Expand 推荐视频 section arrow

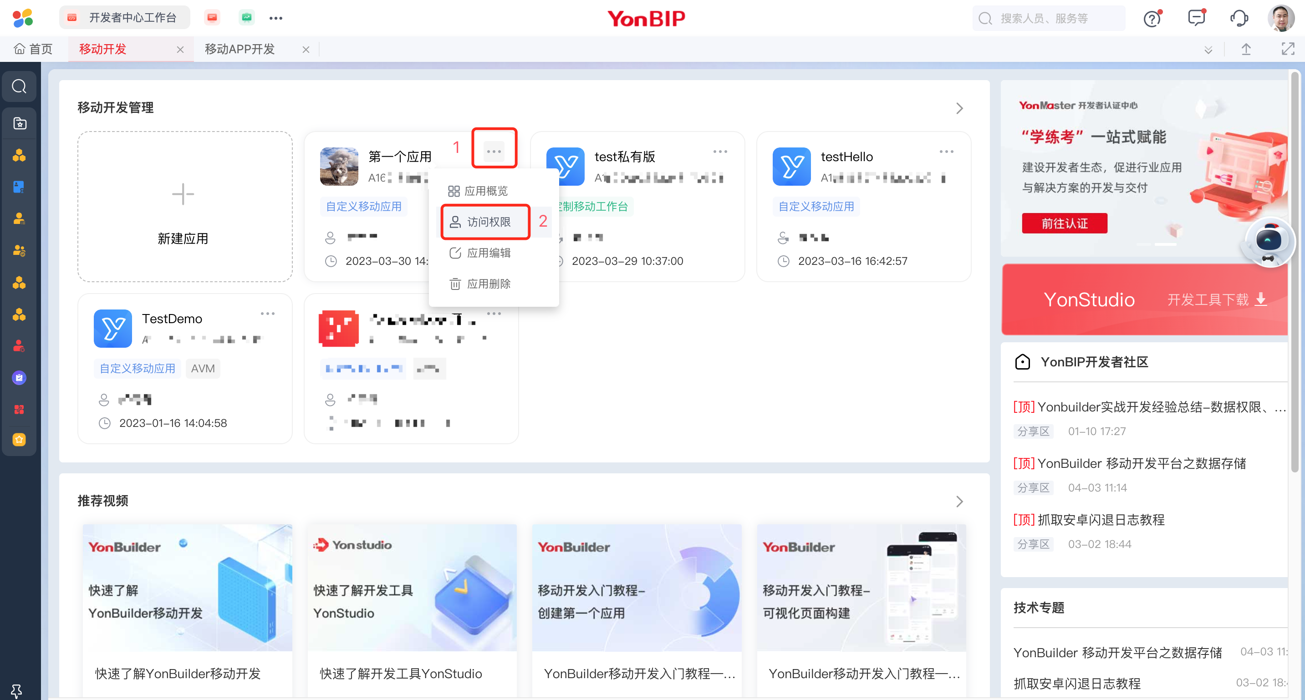959,502
